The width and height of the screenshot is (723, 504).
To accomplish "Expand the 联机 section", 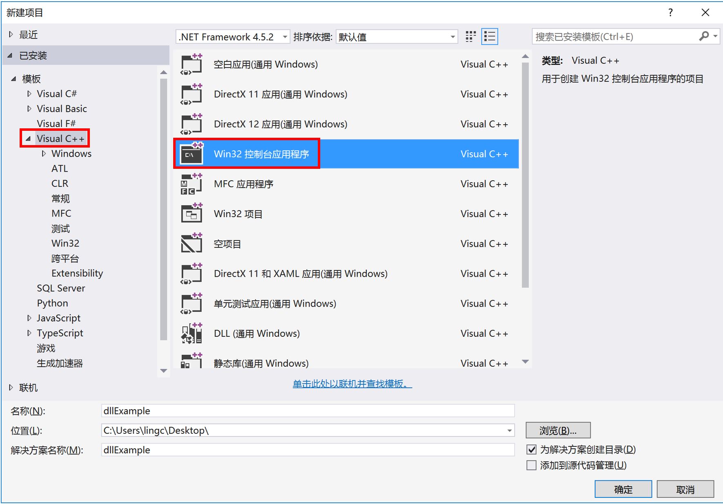I will [x=11, y=388].
